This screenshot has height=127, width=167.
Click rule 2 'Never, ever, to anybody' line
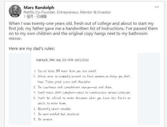pyautogui.click(x=82, y=76)
